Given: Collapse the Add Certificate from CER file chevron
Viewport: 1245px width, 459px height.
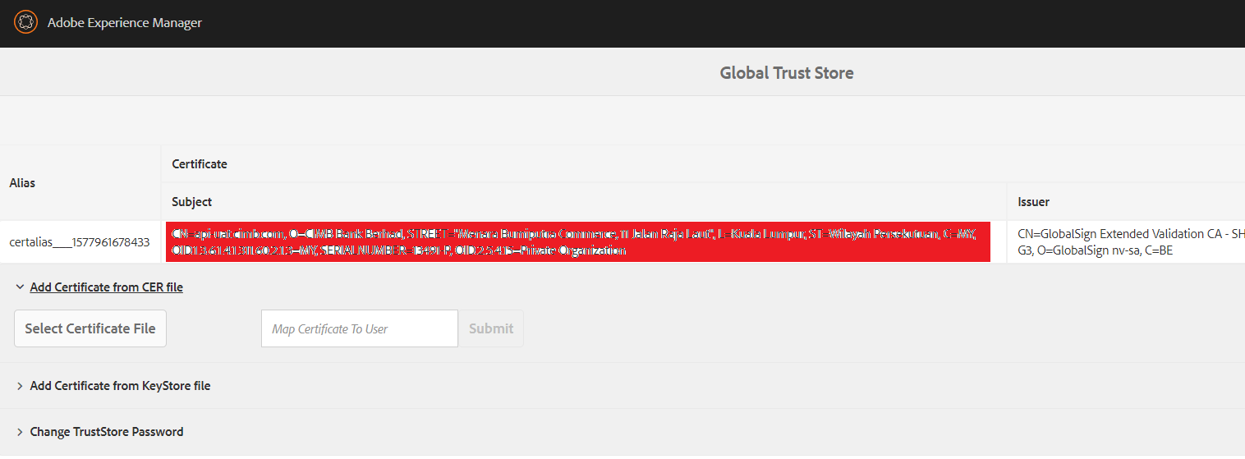Looking at the screenshot, I should point(20,287).
